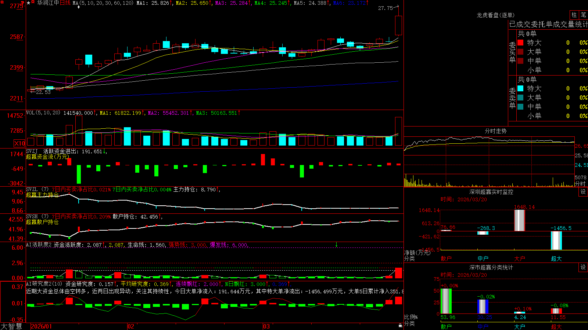Click the lock icon at timeline end

pyautogui.click(x=401, y=326)
